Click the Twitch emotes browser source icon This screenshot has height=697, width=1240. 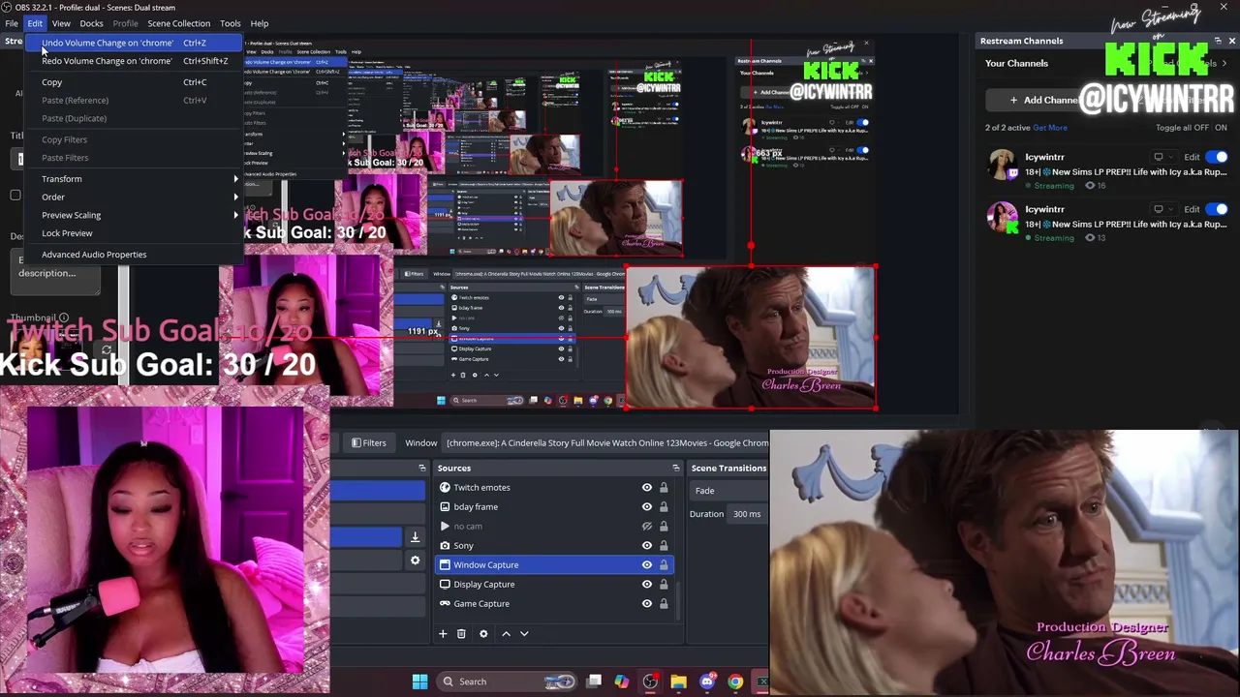click(x=445, y=488)
